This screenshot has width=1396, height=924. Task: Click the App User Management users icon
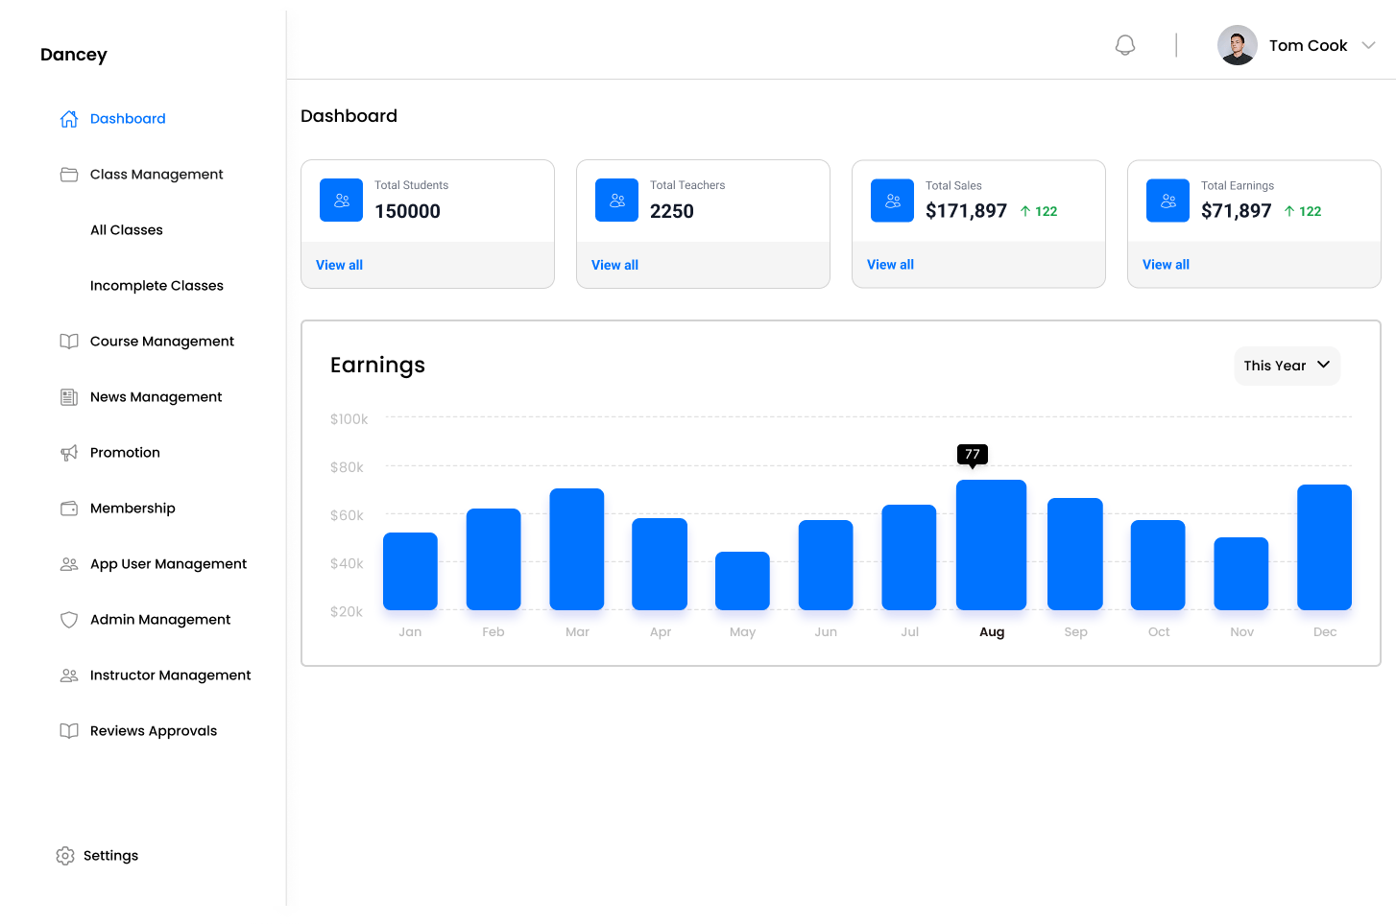(x=68, y=563)
